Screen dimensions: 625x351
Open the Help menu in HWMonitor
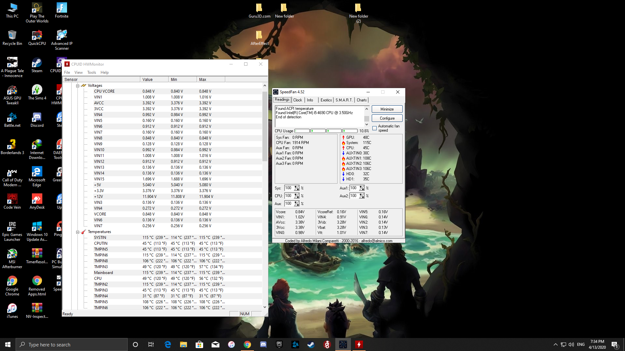(x=104, y=72)
